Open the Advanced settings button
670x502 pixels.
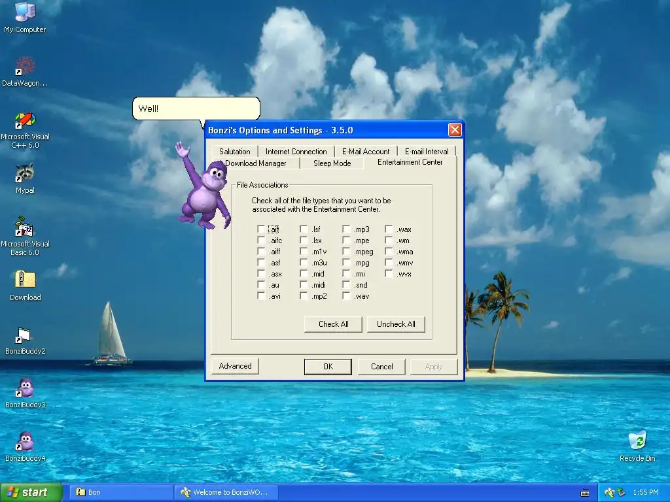(235, 366)
